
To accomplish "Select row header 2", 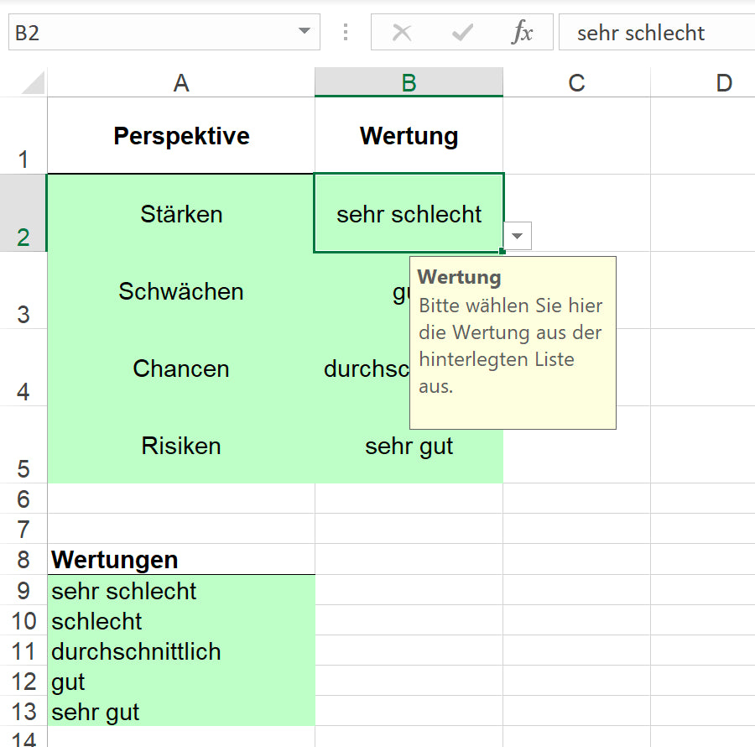I will pyautogui.click(x=25, y=214).
